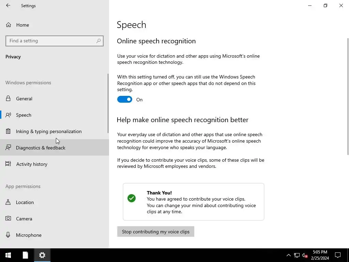Minimize the Settings window
Screen dimensions: 349x262
(x=309, y=5)
